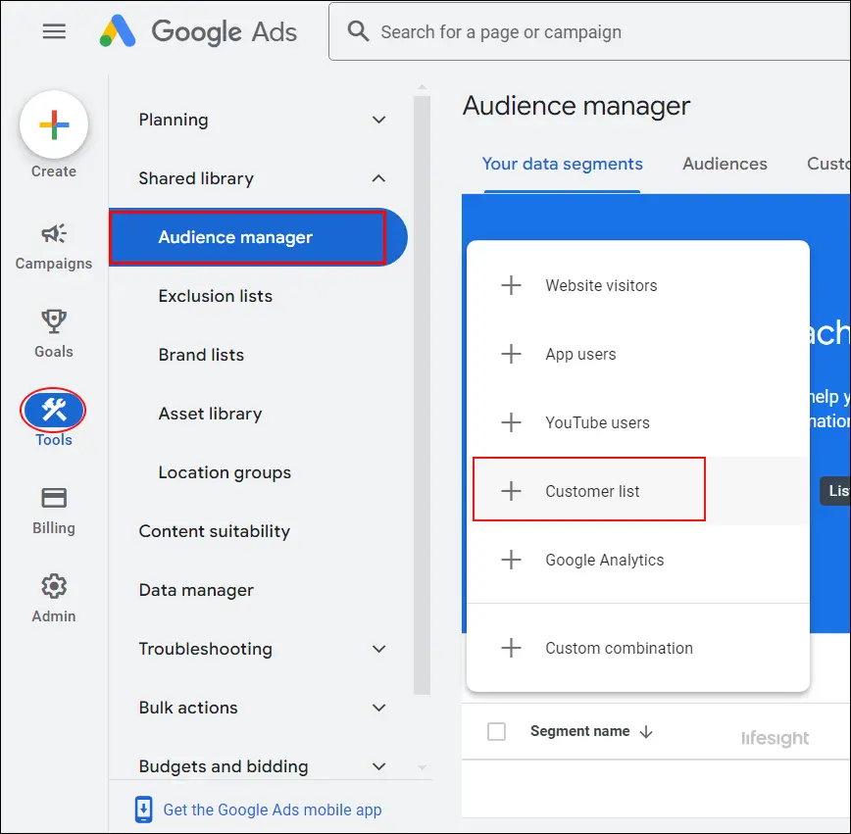Viewport: 851px width, 834px height.
Task: Open Location groups
Action: 225,472
